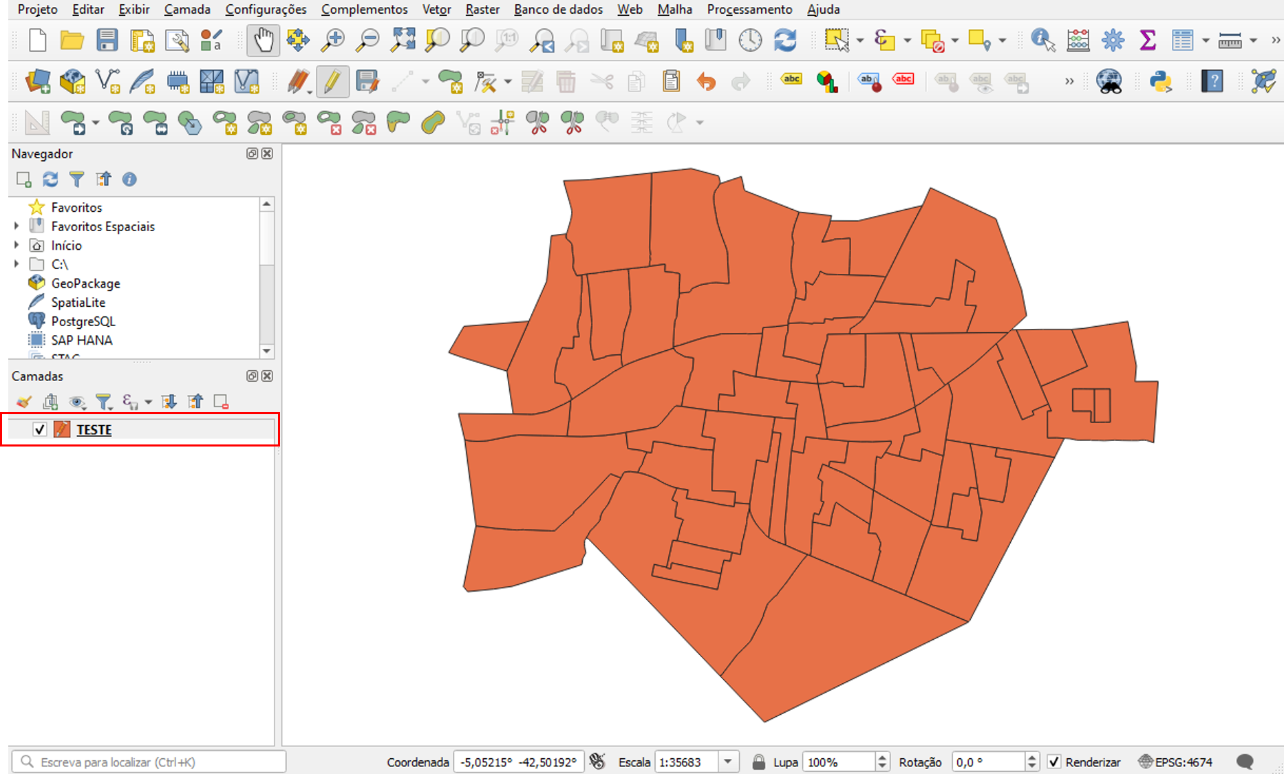Viewport: 1284px width, 774px height.
Task: Expand the Favoritos Espaciais tree node
Action: tap(17, 226)
